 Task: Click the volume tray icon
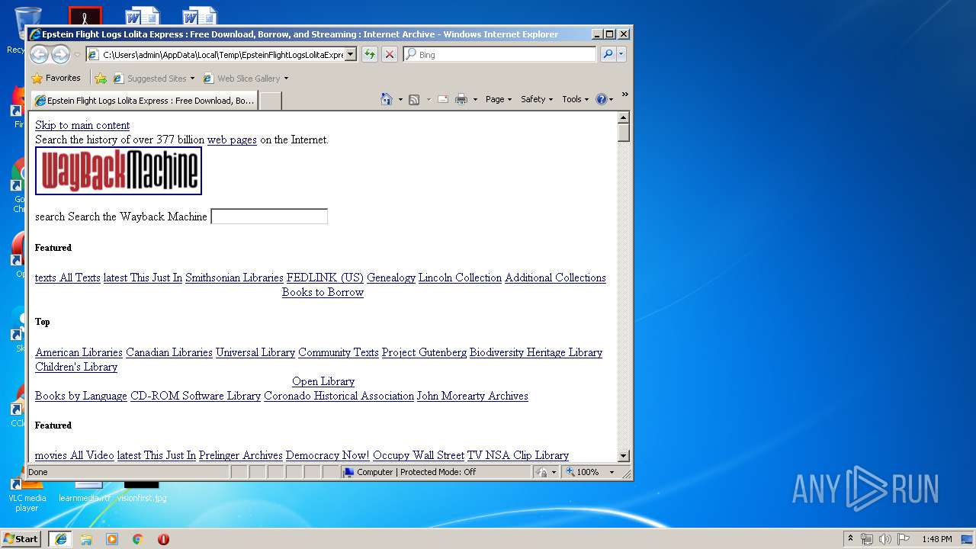click(x=885, y=539)
